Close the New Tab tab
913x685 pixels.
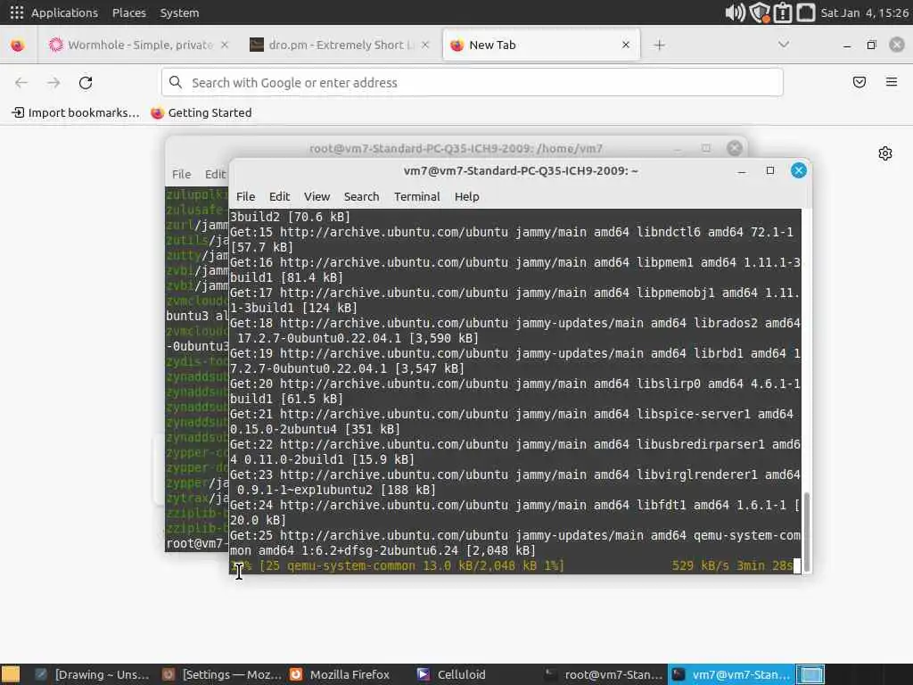625,45
